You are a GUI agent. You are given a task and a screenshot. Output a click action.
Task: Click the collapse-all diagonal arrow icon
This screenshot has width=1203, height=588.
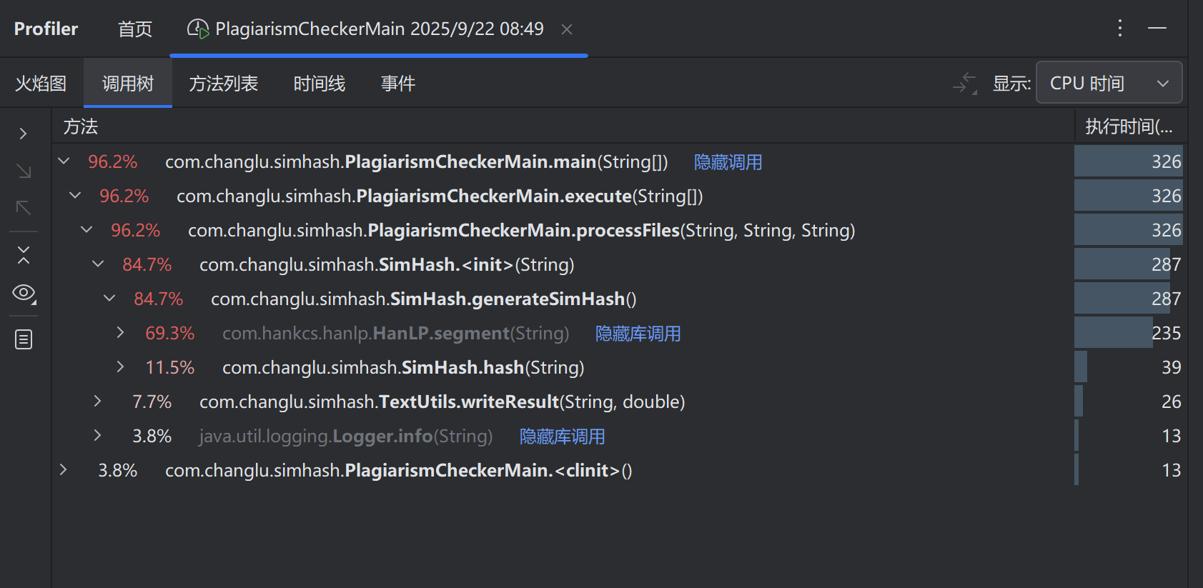(x=24, y=208)
